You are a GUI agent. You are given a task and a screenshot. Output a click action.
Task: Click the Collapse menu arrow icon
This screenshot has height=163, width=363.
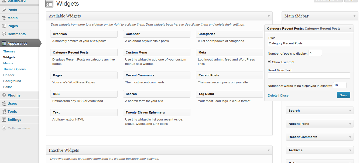coord(4,128)
